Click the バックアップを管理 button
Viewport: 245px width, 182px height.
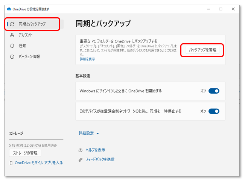[202, 50]
